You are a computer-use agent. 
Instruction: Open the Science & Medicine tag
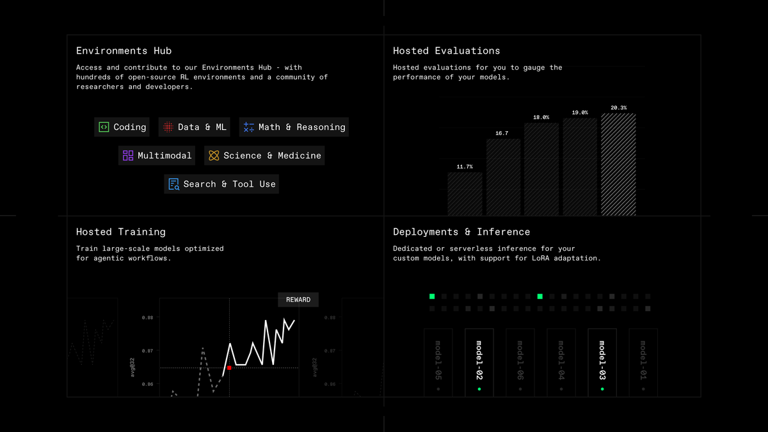tap(264, 156)
